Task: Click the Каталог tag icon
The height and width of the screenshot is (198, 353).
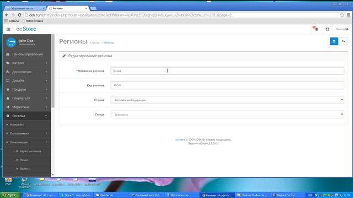Action: 8,63
